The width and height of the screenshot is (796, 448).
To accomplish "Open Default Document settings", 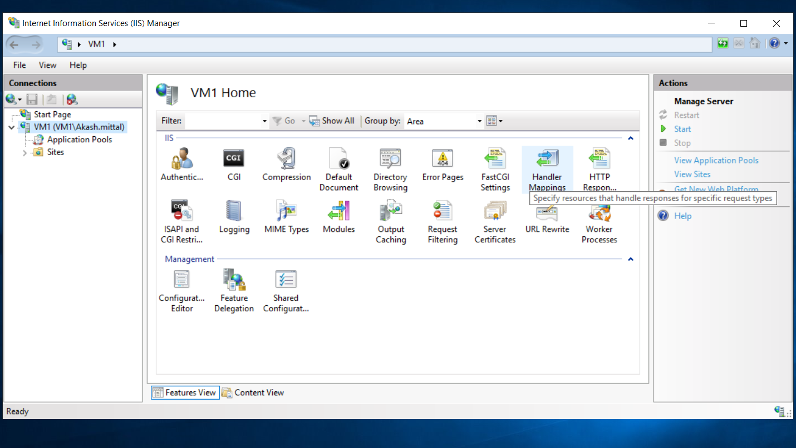I will [338, 170].
